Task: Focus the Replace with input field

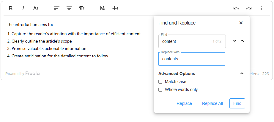Action: tap(192, 59)
